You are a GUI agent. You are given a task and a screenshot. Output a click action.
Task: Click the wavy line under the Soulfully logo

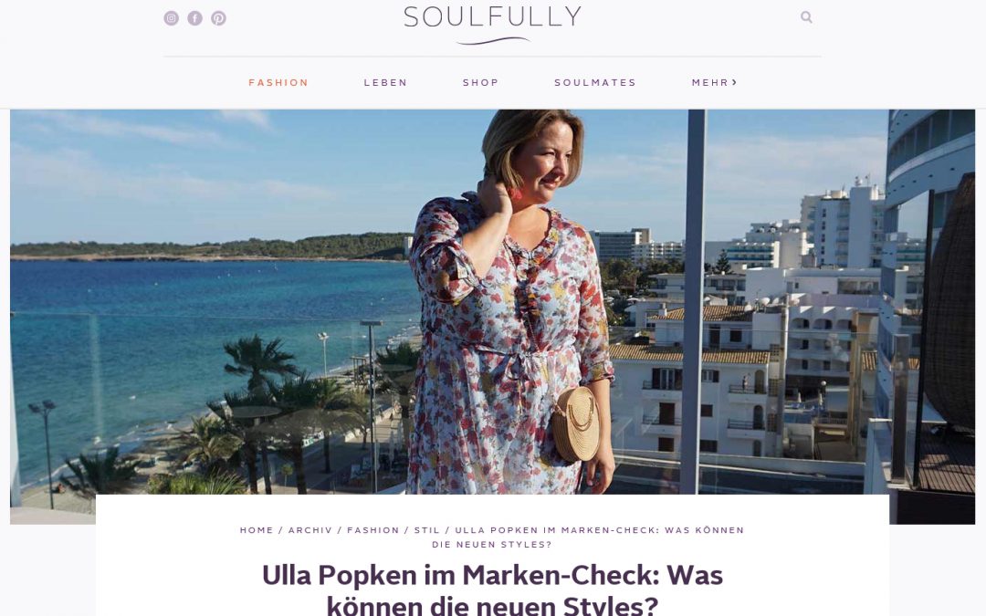coord(493,41)
